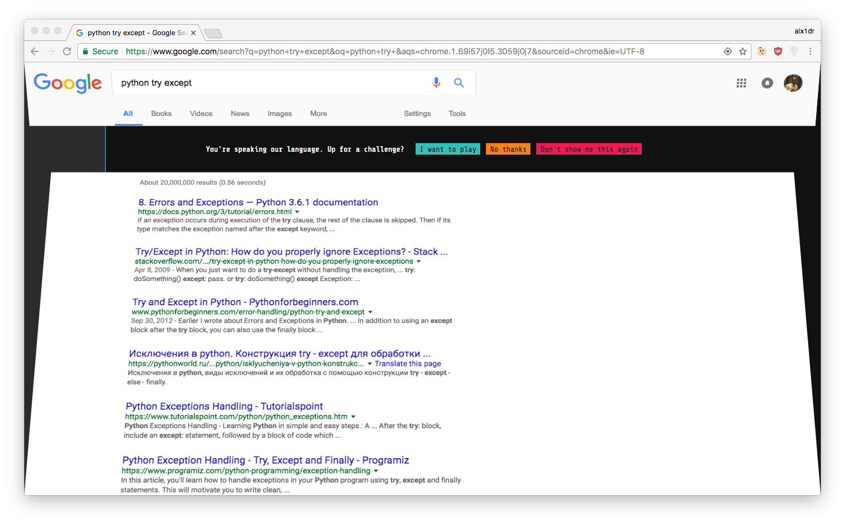
Task: Open the More search categories menu
Action: 319,114
